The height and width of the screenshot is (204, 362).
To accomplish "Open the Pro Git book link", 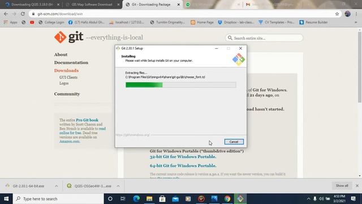I will coord(87,120).
